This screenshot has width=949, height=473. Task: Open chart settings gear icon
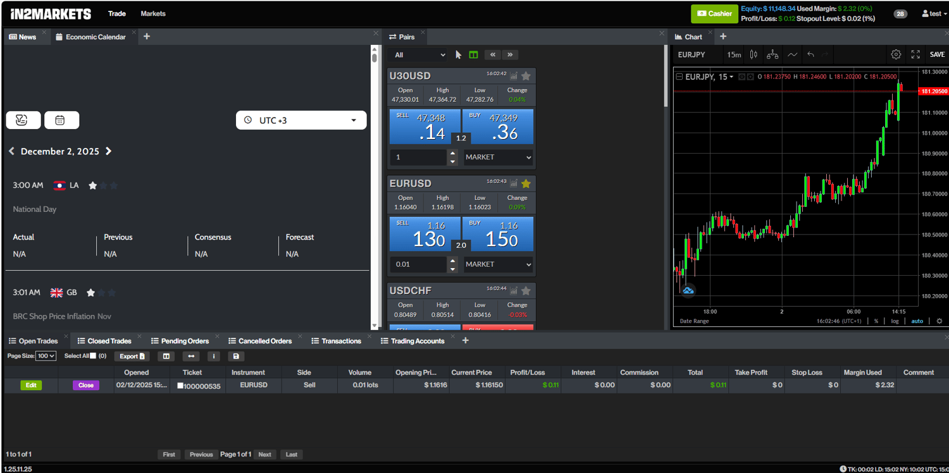[896, 54]
